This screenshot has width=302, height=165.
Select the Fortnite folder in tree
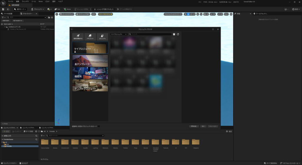pos(20,146)
